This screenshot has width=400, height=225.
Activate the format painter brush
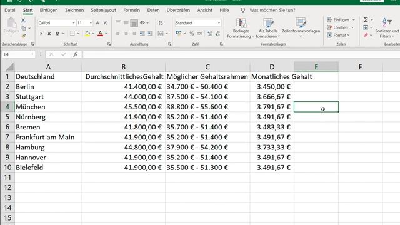(x=24, y=36)
